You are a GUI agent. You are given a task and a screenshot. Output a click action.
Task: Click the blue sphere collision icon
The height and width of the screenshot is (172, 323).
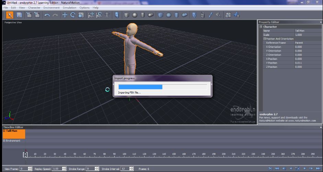169,15
